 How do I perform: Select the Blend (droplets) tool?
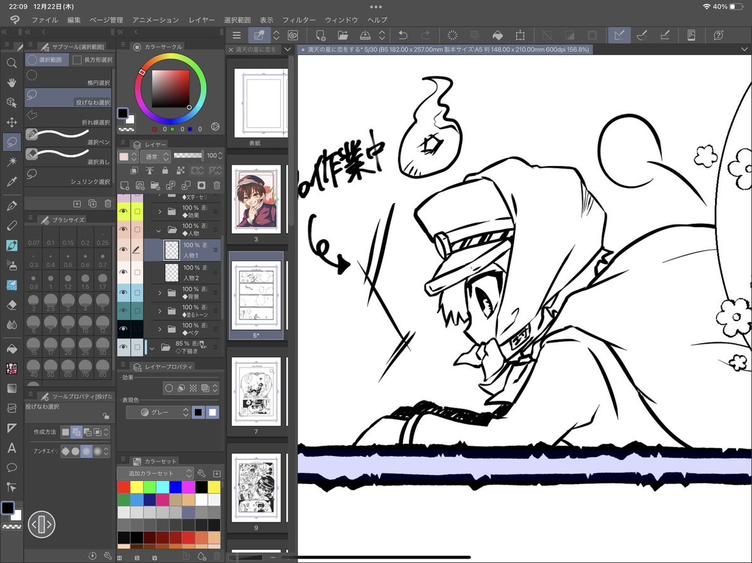tap(11, 324)
